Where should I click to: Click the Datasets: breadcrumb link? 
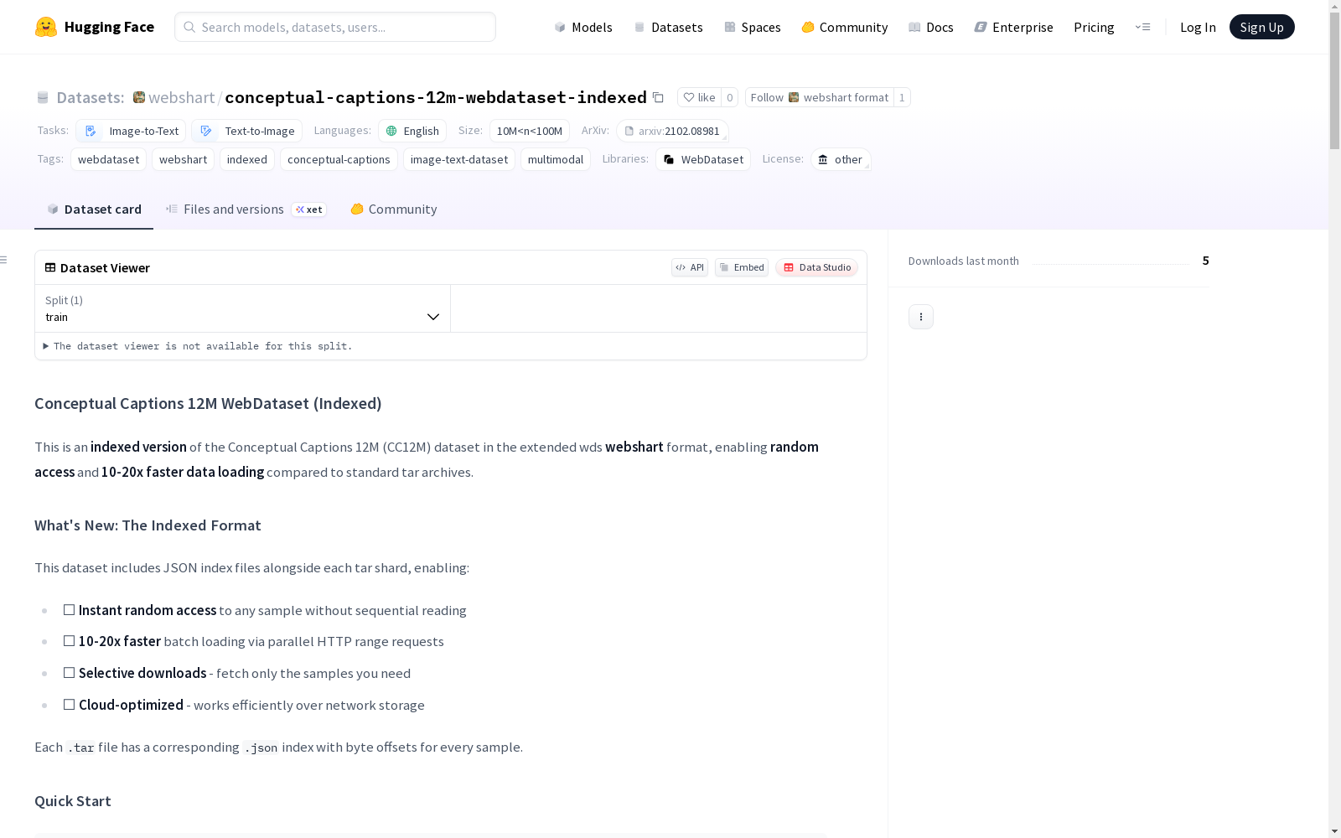[91, 97]
